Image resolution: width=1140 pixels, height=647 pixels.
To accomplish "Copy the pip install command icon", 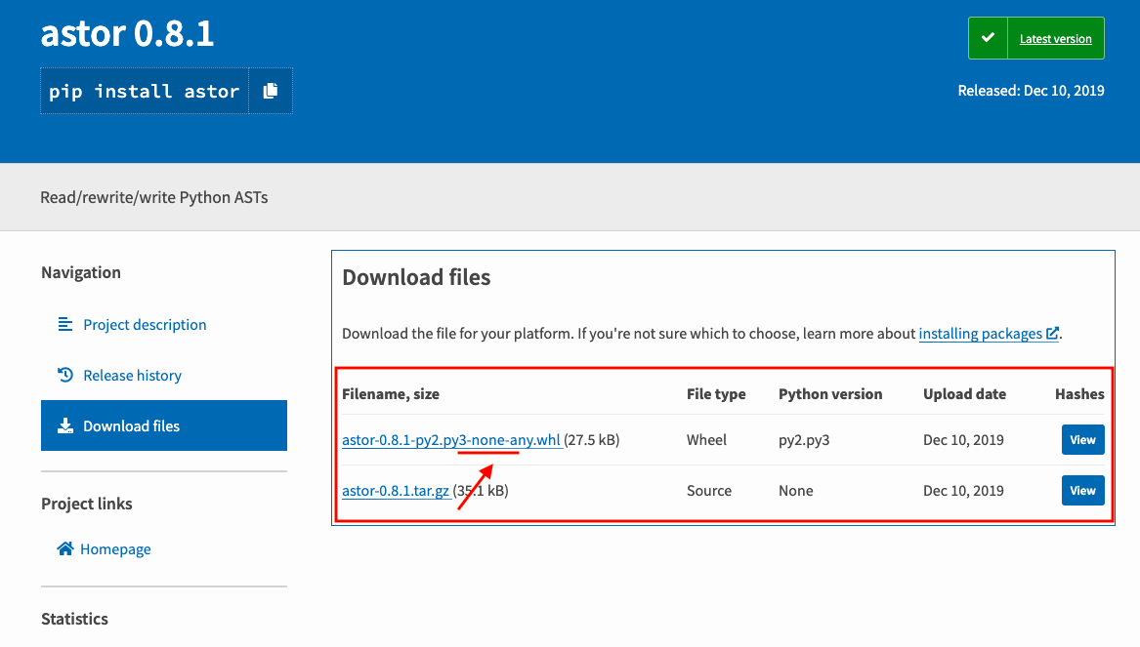I will coord(271,91).
